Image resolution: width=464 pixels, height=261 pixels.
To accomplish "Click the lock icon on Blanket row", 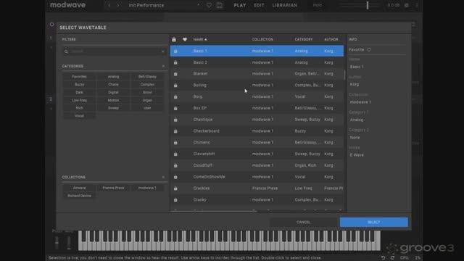I will 175,74.
